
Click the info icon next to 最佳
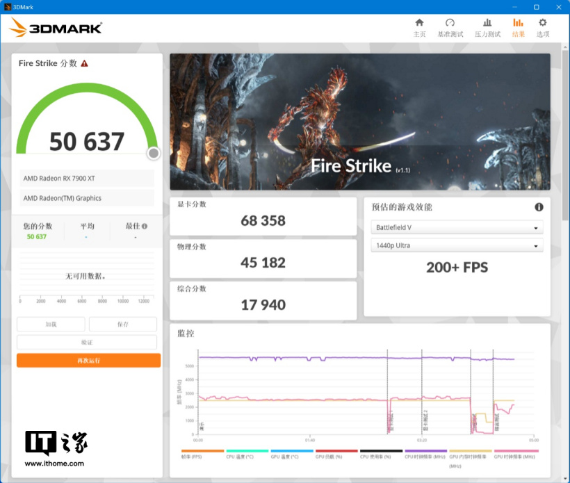click(145, 226)
